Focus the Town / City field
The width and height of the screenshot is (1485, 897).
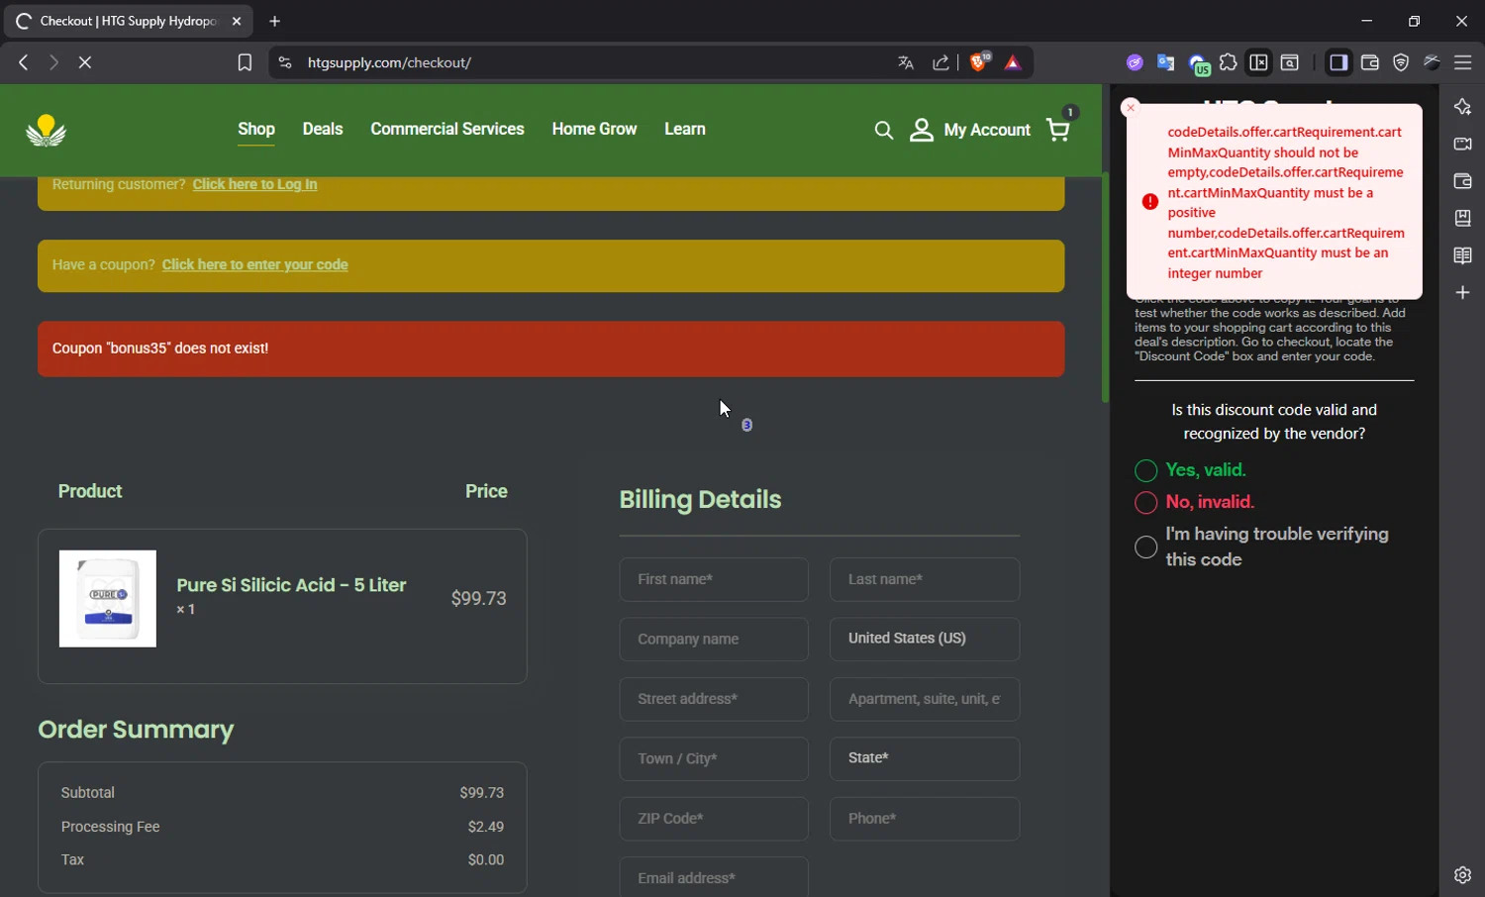tap(714, 758)
